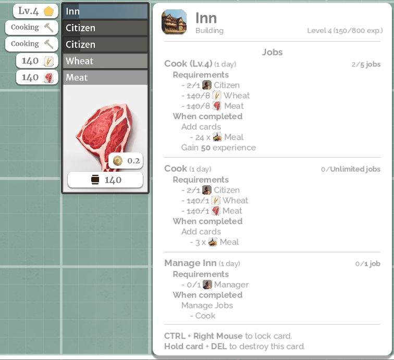Screen dimensions: 394x360
Task: Click the Meal icon in Cook Lv.4 rewards
Action: (x=217, y=137)
